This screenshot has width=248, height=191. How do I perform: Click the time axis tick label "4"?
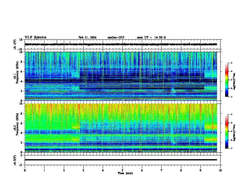tap(103, 170)
